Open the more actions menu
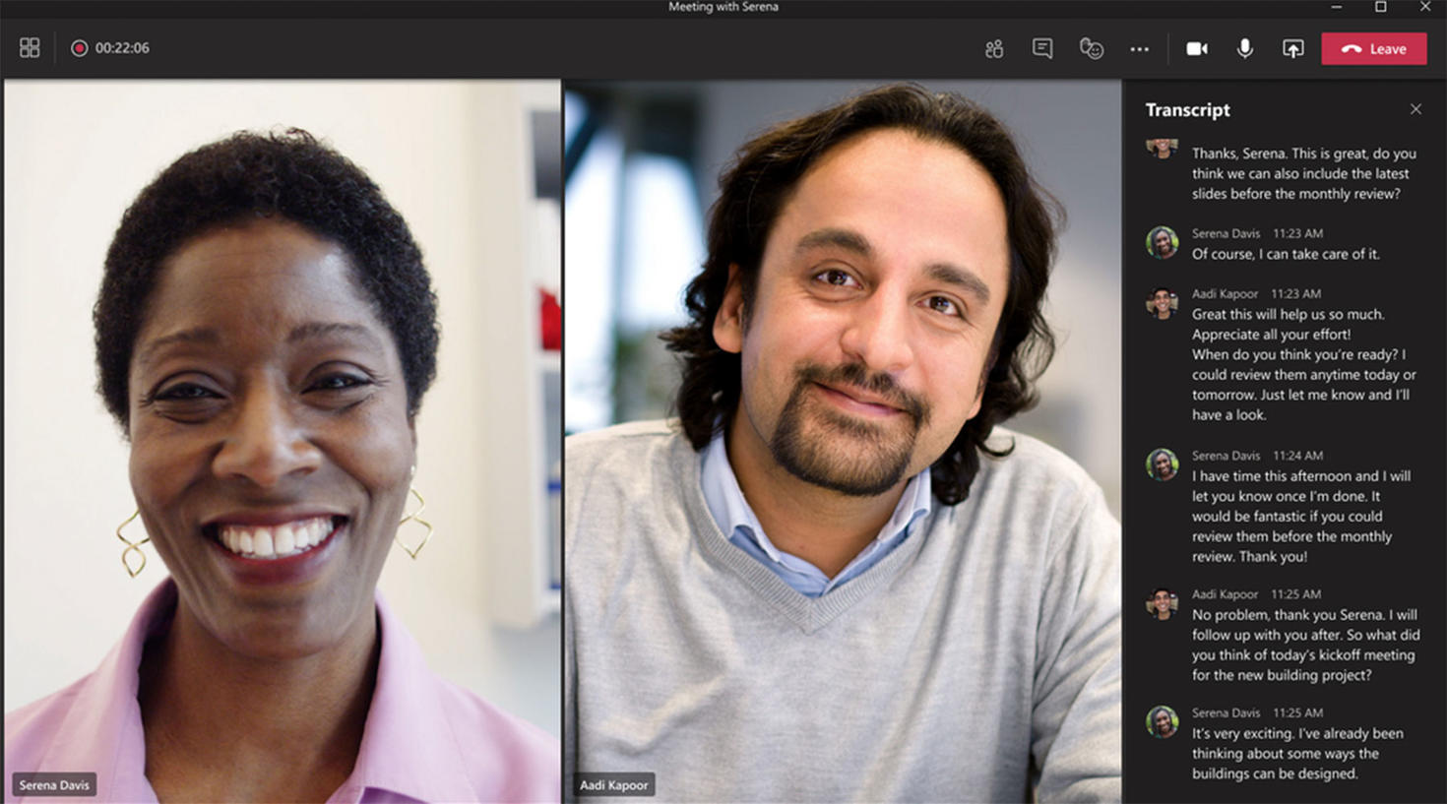The image size is (1447, 804). coord(1139,47)
